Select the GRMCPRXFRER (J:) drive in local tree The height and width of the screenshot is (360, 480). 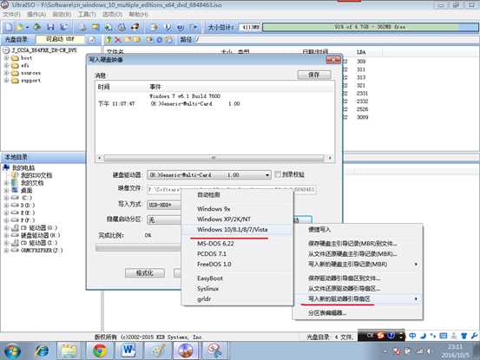[x=42, y=250]
